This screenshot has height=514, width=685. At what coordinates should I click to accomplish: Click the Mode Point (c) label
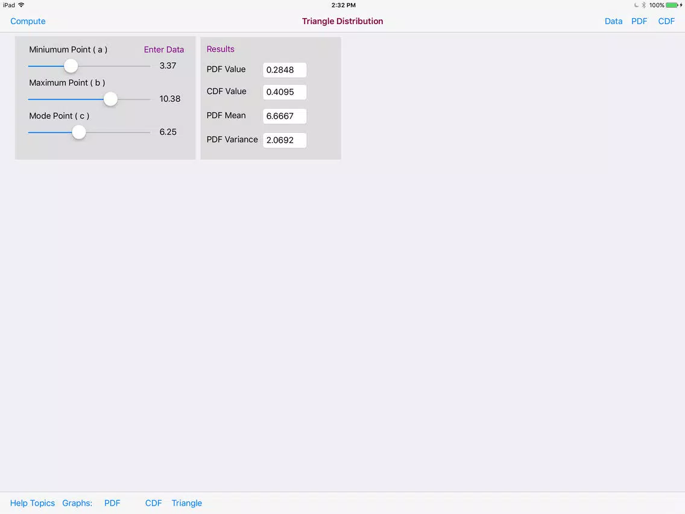coord(59,116)
